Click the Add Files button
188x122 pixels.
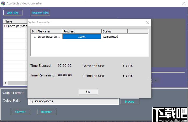click(x=13, y=13)
